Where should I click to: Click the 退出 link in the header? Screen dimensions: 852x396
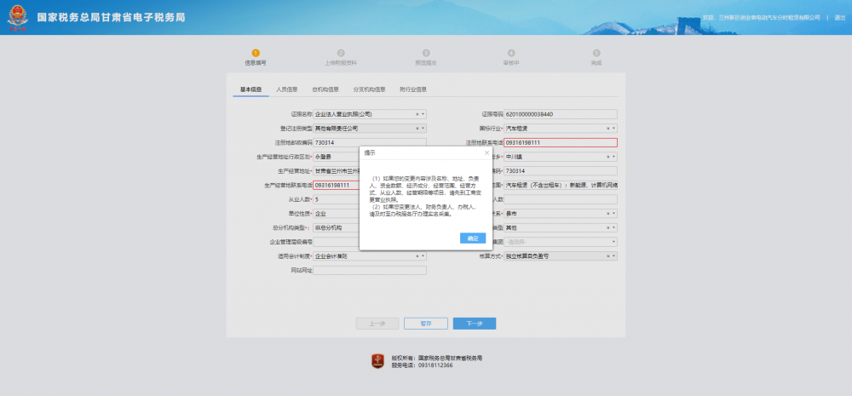coord(840,17)
